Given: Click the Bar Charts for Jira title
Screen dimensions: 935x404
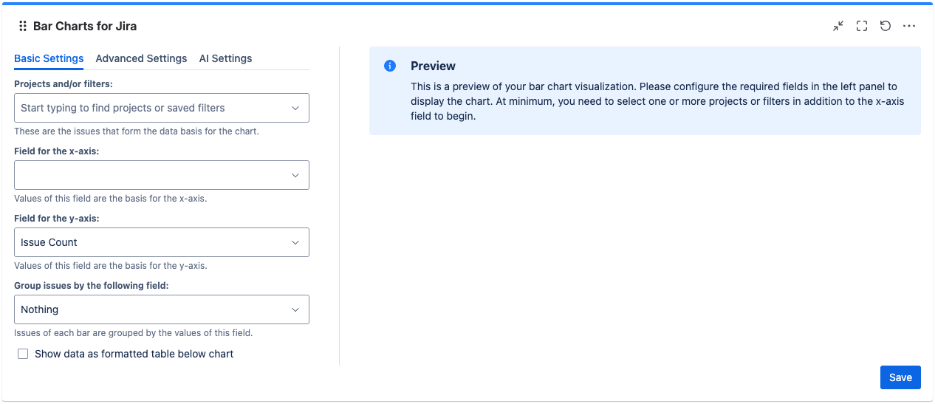Looking at the screenshot, I should (85, 26).
